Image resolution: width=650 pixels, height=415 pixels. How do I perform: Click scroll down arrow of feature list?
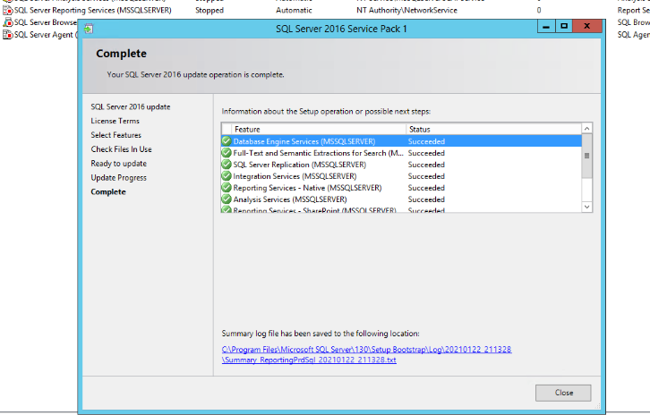pyautogui.click(x=586, y=207)
